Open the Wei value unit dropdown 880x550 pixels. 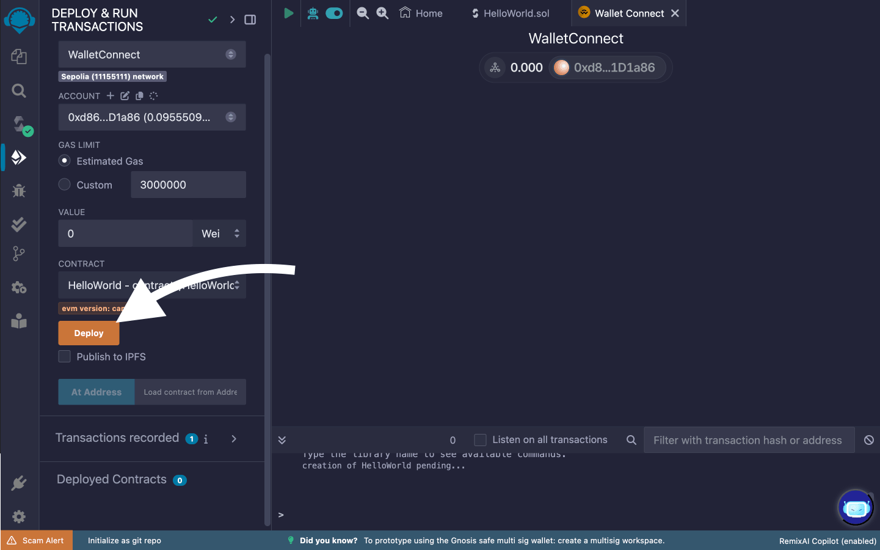tap(220, 233)
